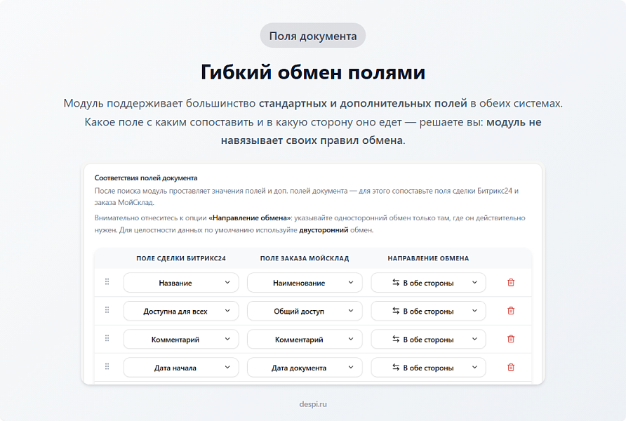Open the Доступна для всех dropdown
The image size is (626, 421).
181,311
